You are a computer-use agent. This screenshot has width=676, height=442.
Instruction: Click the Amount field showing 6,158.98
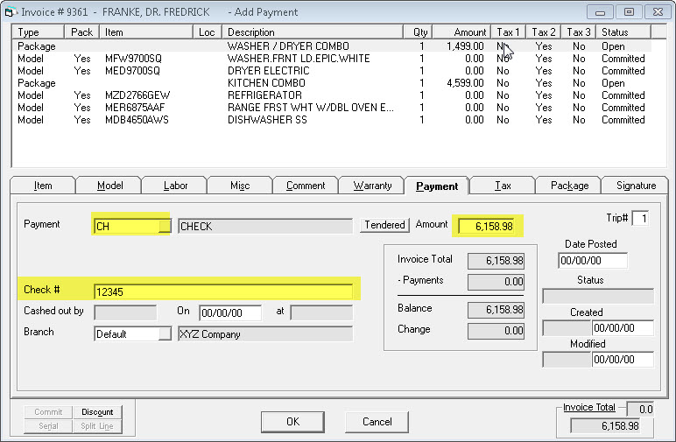[x=486, y=226]
